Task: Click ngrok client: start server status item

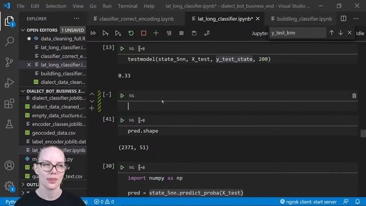Action: (308, 202)
